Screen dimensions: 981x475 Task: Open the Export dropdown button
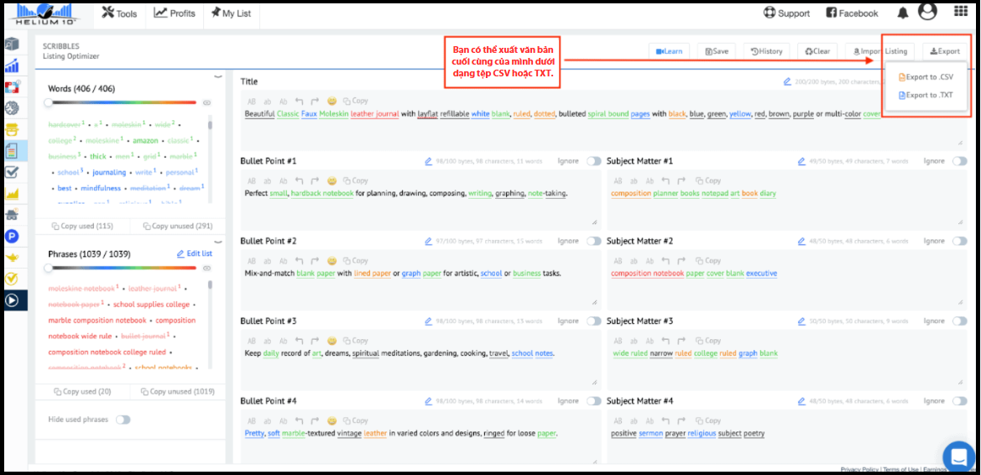coord(945,51)
